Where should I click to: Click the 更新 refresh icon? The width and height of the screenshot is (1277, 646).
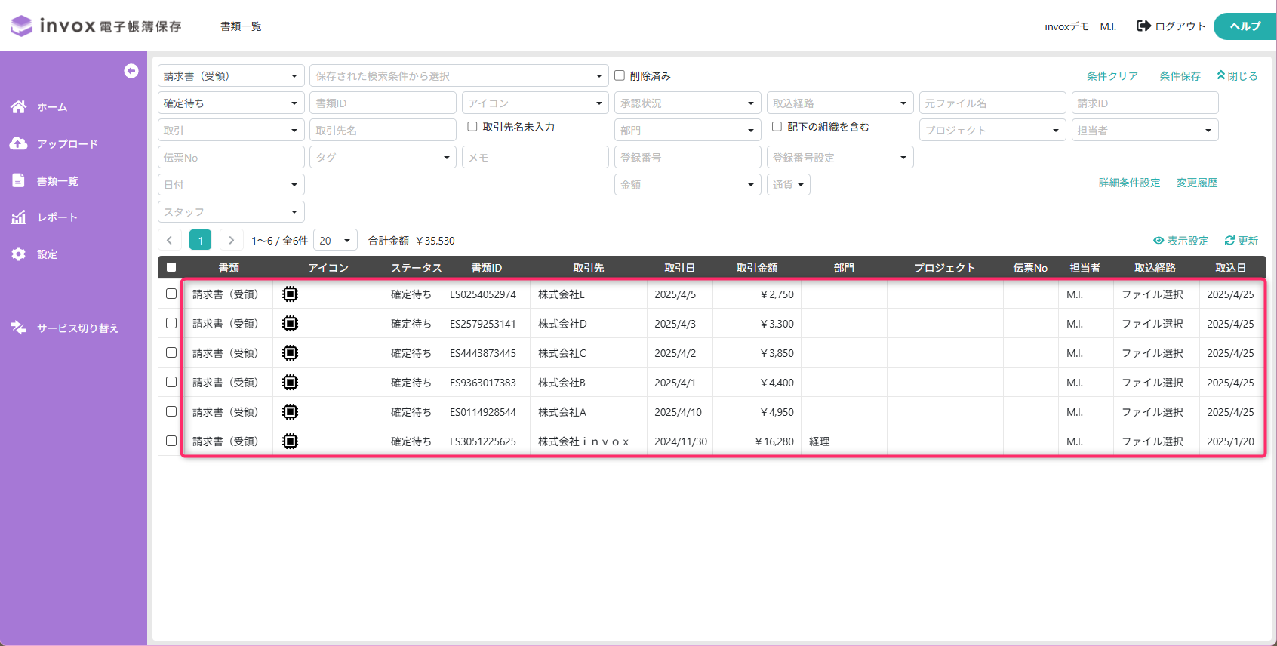1229,241
